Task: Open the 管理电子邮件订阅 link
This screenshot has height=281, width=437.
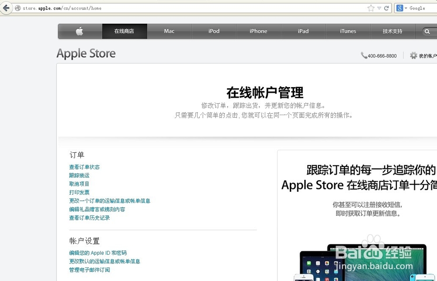Action: [x=90, y=270]
